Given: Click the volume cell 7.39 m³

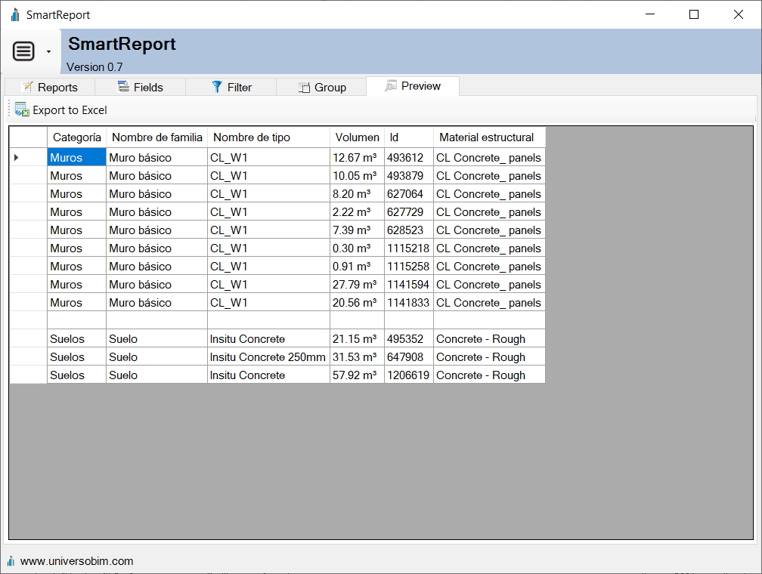Looking at the screenshot, I should 357,230.
